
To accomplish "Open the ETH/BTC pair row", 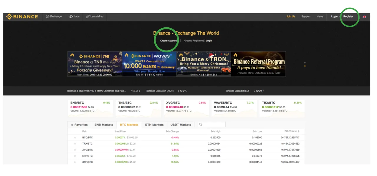I will [186, 156].
